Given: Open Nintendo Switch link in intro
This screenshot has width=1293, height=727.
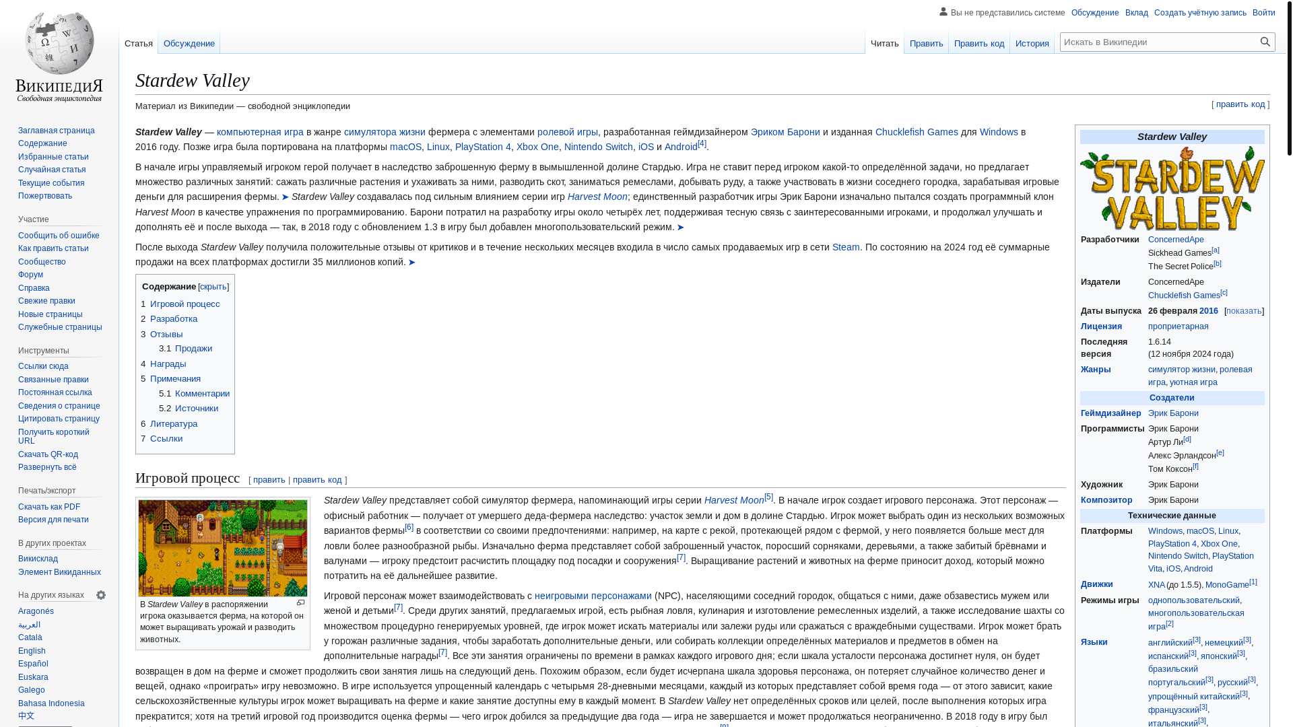Looking at the screenshot, I should coord(599,147).
